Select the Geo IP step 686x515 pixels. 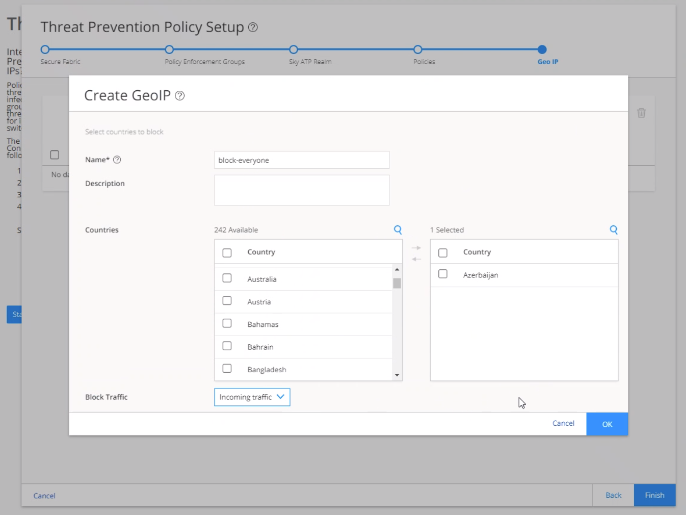[x=542, y=49]
